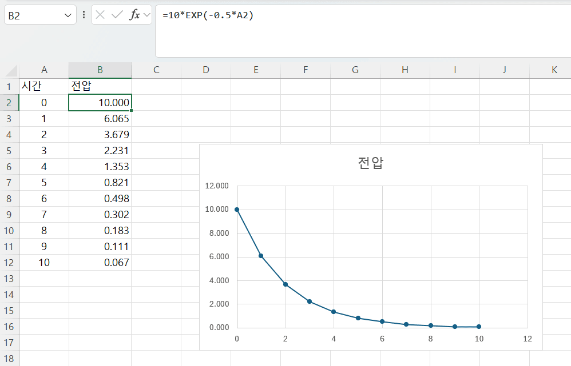Expand the chevron next to the fx button

146,15
